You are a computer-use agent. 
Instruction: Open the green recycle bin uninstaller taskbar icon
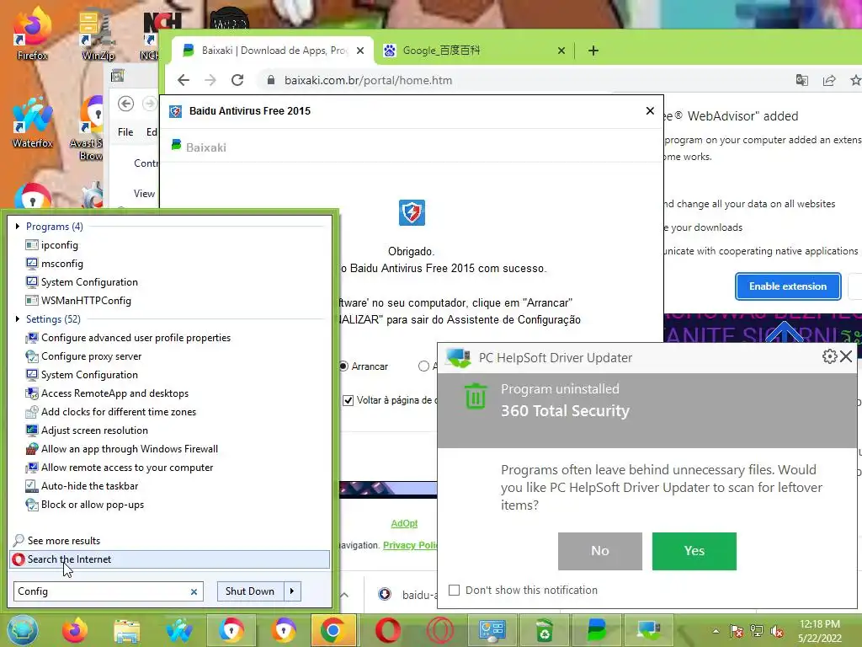click(545, 630)
